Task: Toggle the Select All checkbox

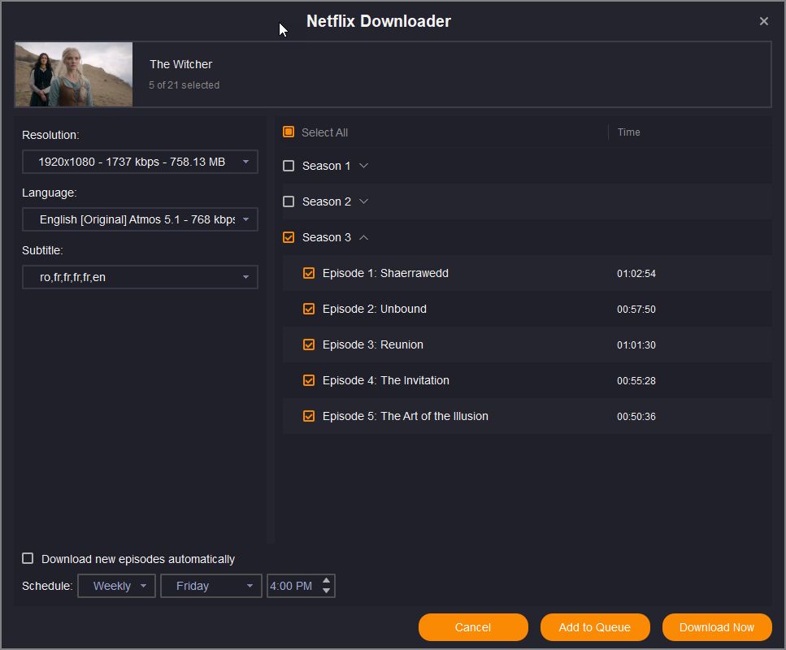Action: click(x=289, y=132)
